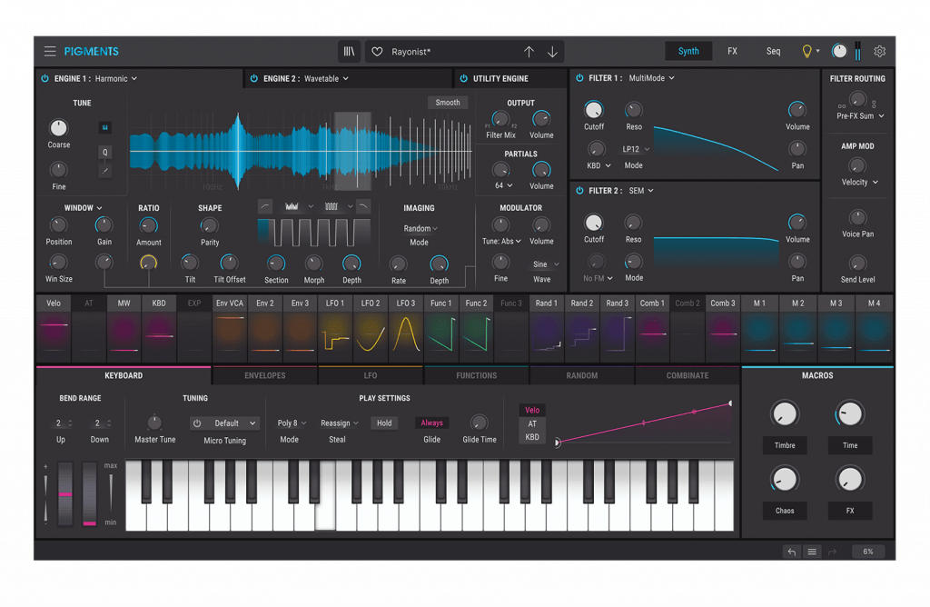Open settings gear icon
The height and width of the screenshot is (607, 930).
[x=879, y=52]
